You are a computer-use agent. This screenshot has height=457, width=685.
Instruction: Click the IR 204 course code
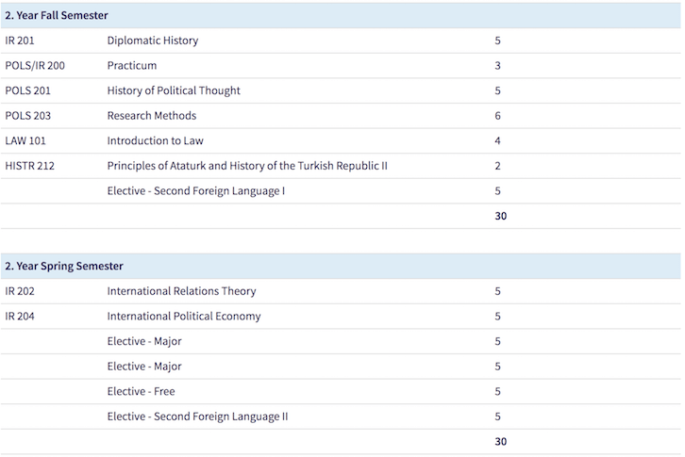[x=20, y=317]
